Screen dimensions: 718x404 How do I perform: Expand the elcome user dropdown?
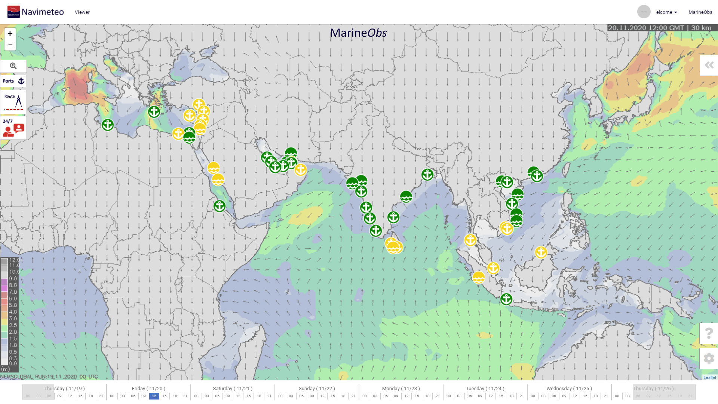point(666,12)
